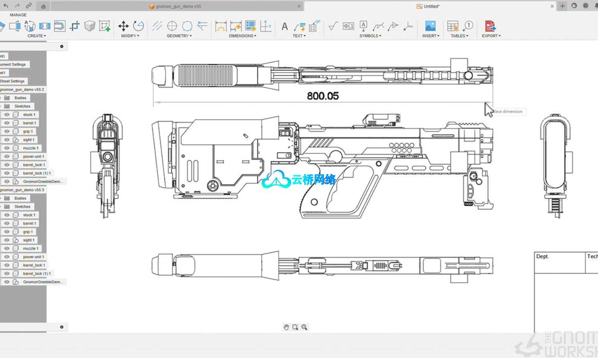Hide the first stock:1 component
Viewport: 598px width, 358px height.
[7, 115]
